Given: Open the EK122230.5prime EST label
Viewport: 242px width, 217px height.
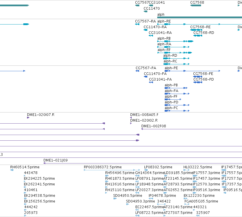Looking at the screenshot, I should click(199, 196).
